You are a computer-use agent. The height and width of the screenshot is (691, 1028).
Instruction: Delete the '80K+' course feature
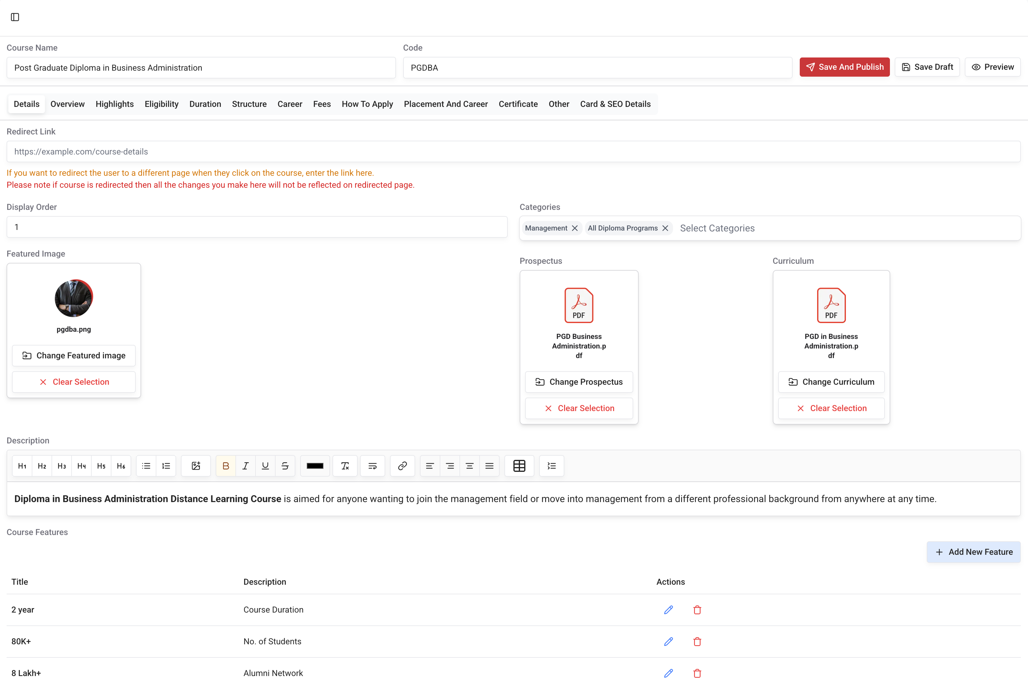coord(697,642)
